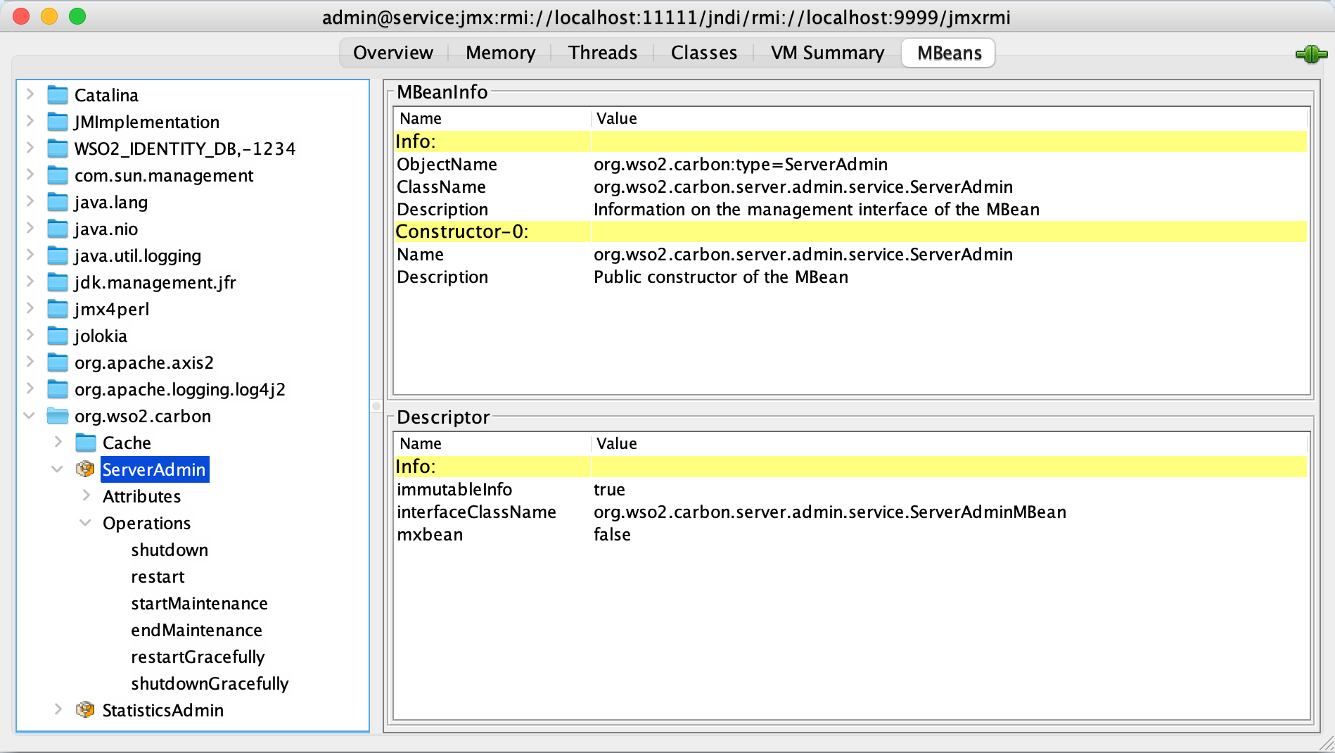Screen dimensions: 1335x753
Task: Click the mxbean value false
Action: 612,534
